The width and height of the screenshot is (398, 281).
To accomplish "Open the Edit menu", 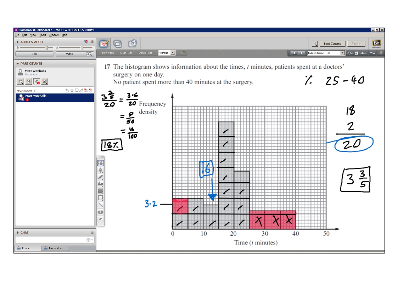I will click(24, 35).
